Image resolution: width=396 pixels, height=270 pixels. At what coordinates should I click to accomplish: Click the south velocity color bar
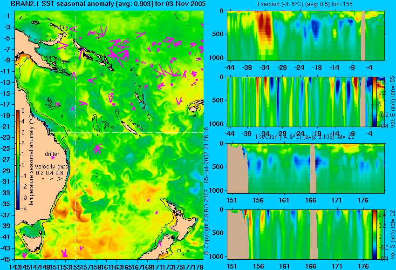coord(375,235)
